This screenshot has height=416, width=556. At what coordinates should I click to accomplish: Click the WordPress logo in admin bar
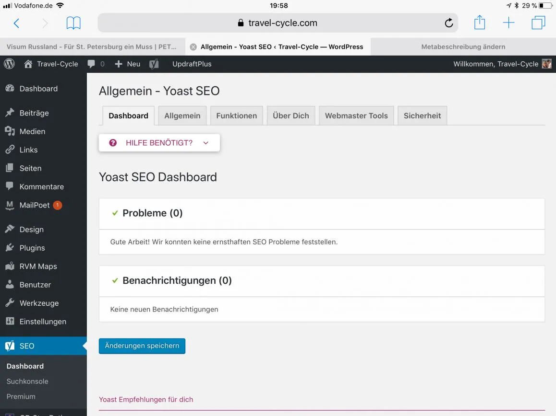(9, 64)
